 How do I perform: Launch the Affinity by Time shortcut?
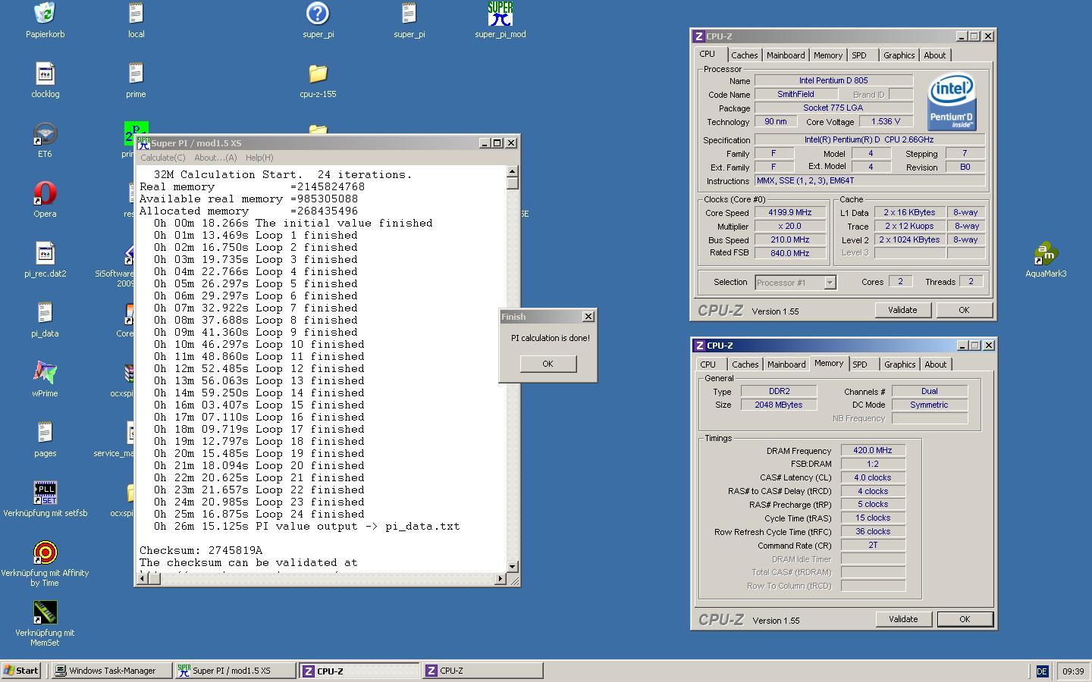point(45,552)
